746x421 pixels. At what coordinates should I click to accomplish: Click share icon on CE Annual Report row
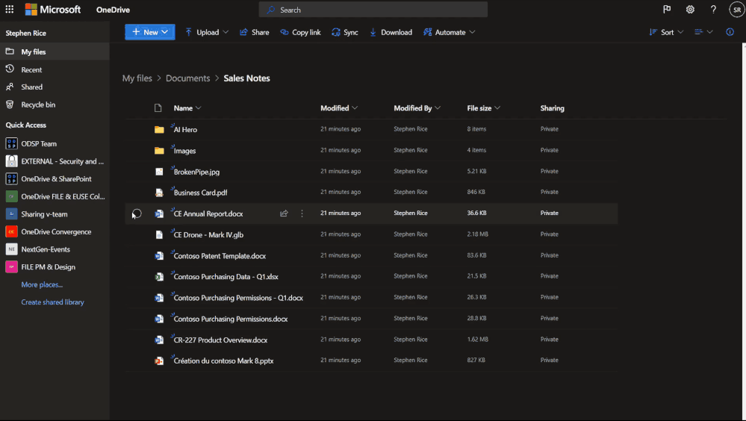(284, 213)
